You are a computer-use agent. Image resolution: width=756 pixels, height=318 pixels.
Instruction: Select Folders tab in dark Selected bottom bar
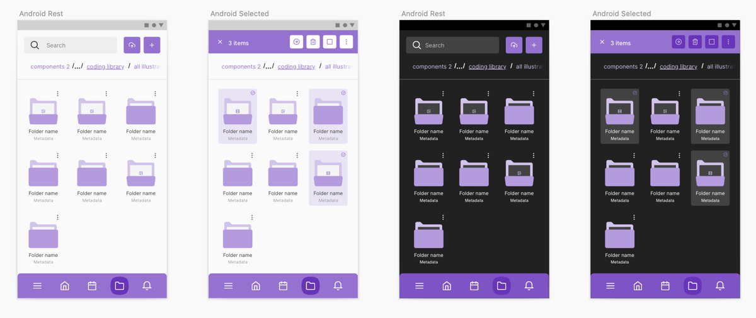click(x=692, y=286)
